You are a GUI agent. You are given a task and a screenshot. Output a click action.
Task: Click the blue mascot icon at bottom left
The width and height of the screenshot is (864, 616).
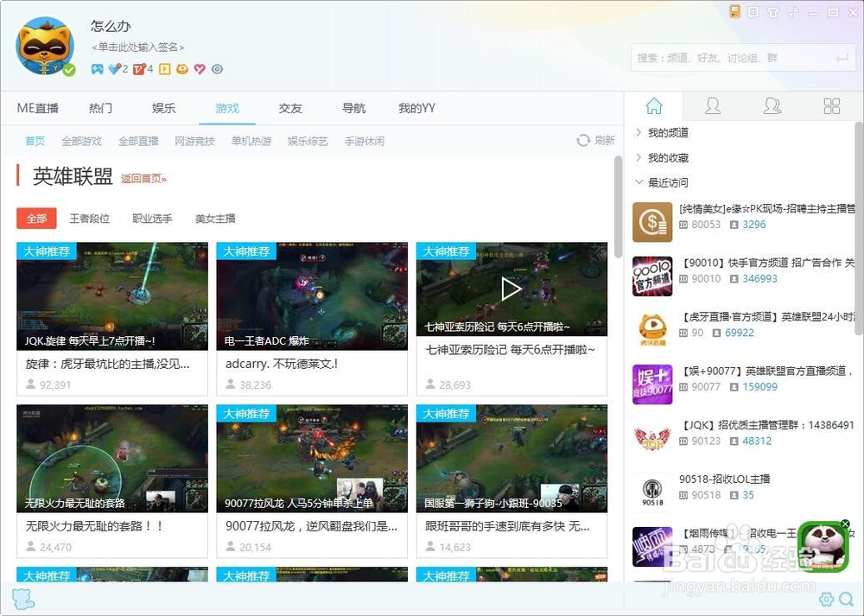[23, 599]
